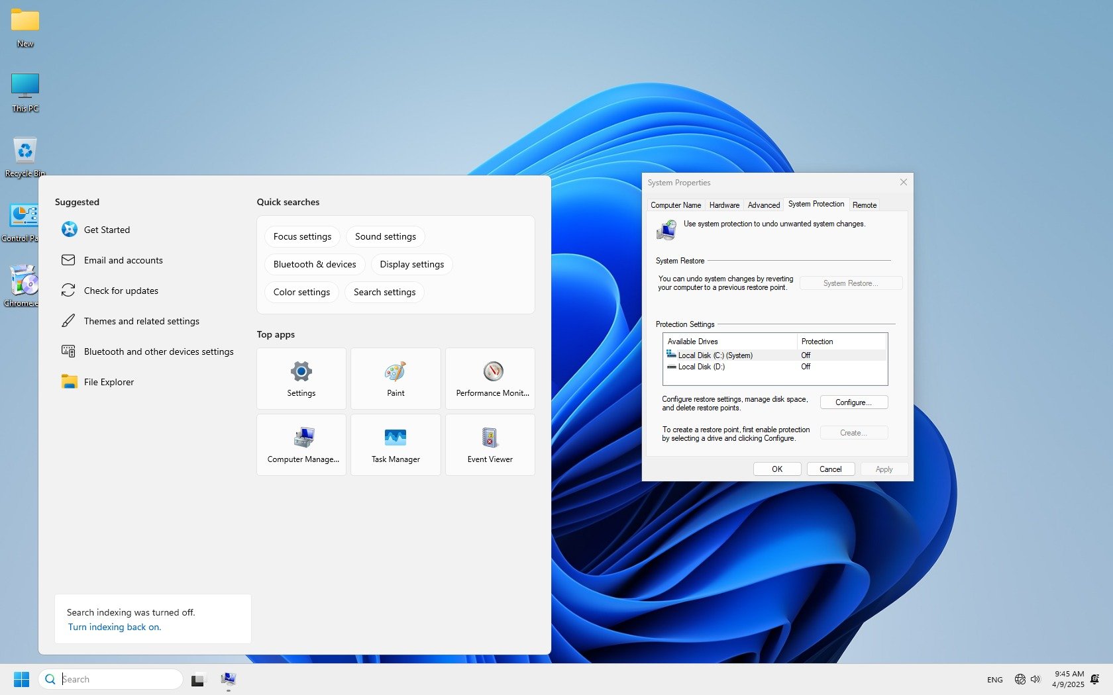
Task: Open the Computer Name tab
Action: click(x=675, y=205)
